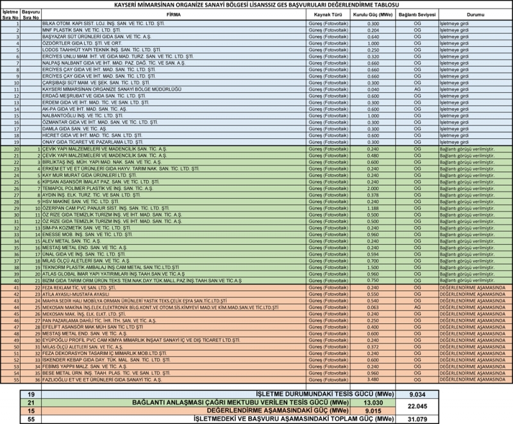Select firm 'MAHYA SEDİR HALI MOBİLYA ORMAN ÜRÜNLERİ'
The height and width of the screenshot is (424, 513).
pos(135,301)
